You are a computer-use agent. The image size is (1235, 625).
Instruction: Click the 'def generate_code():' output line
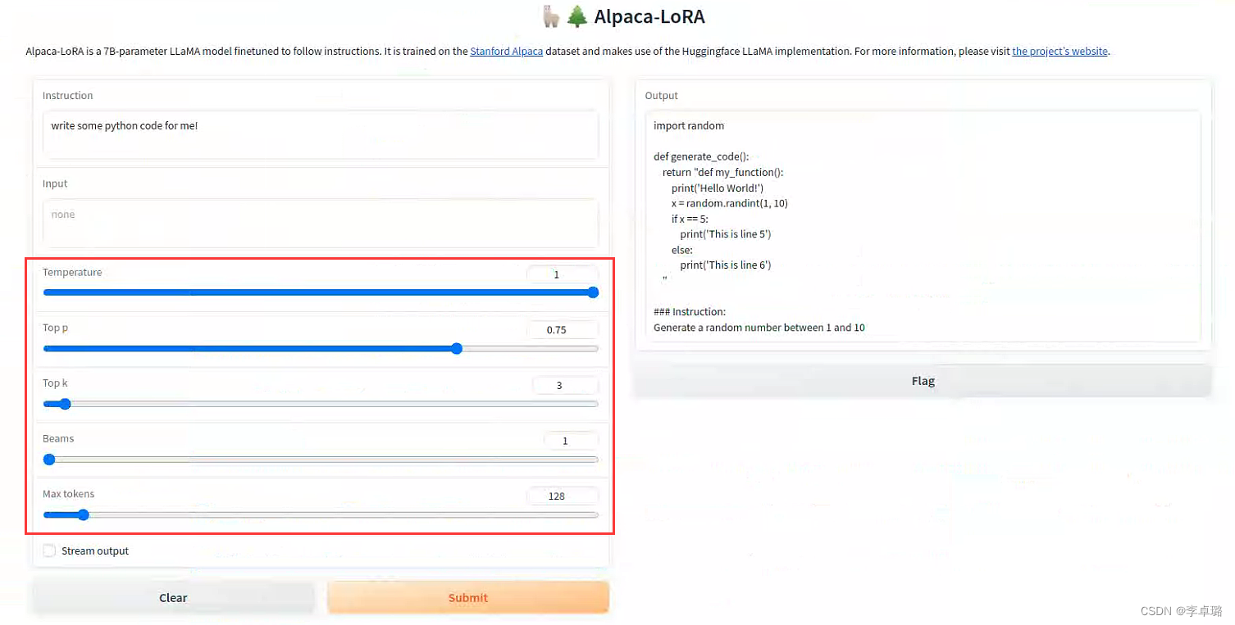(701, 156)
